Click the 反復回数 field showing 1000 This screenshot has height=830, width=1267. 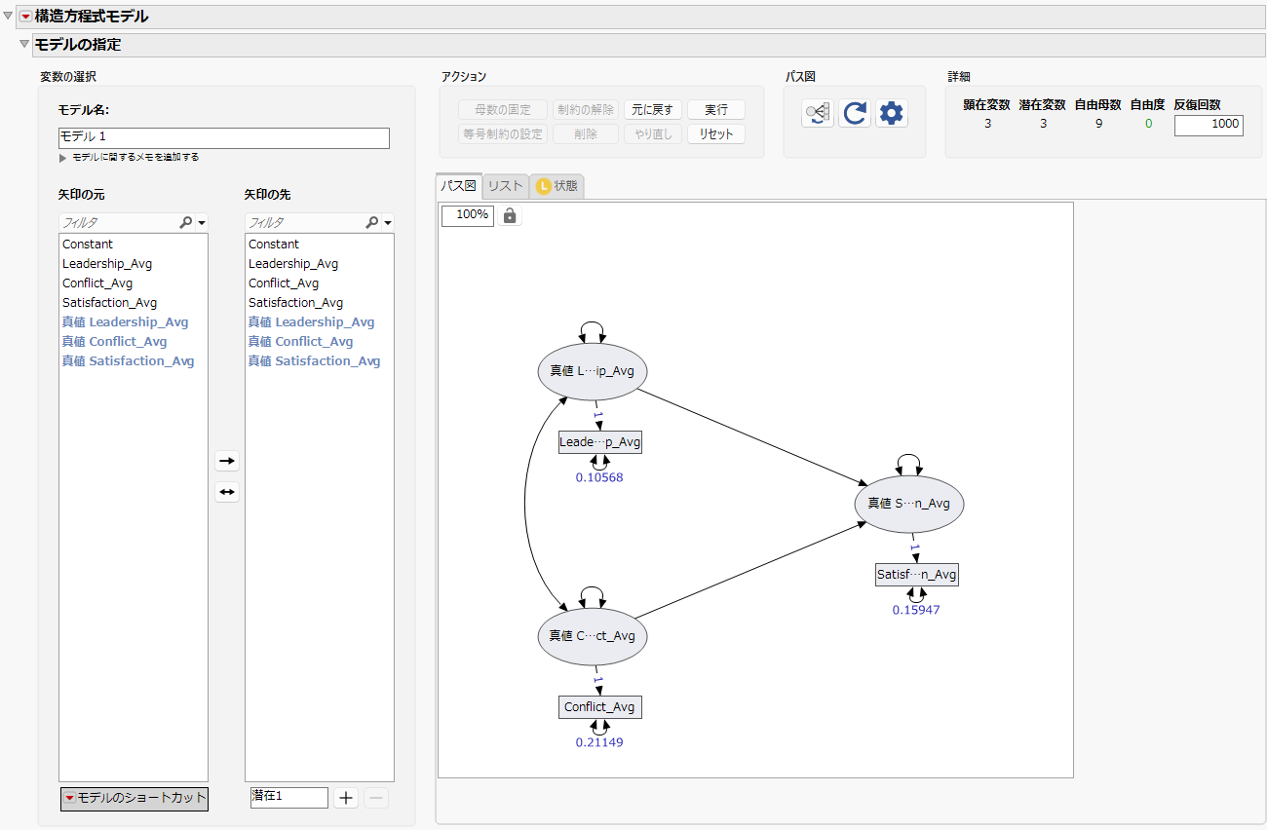coord(1209,125)
